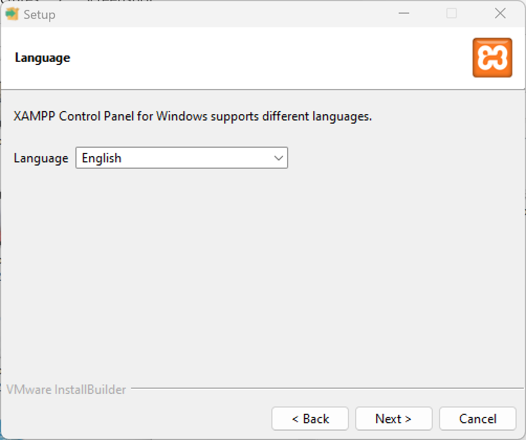Screen dimensions: 526x440
Task: Minimize the Setup window
Action: pyautogui.click(x=403, y=14)
